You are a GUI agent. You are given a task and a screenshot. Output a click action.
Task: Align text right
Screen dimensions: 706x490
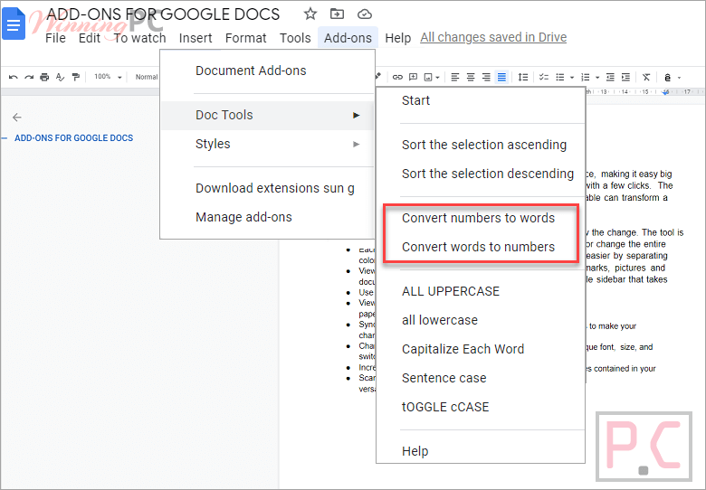[x=486, y=78]
